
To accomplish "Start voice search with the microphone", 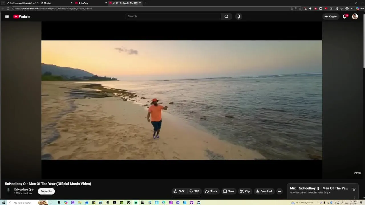I will coord(239,16).
